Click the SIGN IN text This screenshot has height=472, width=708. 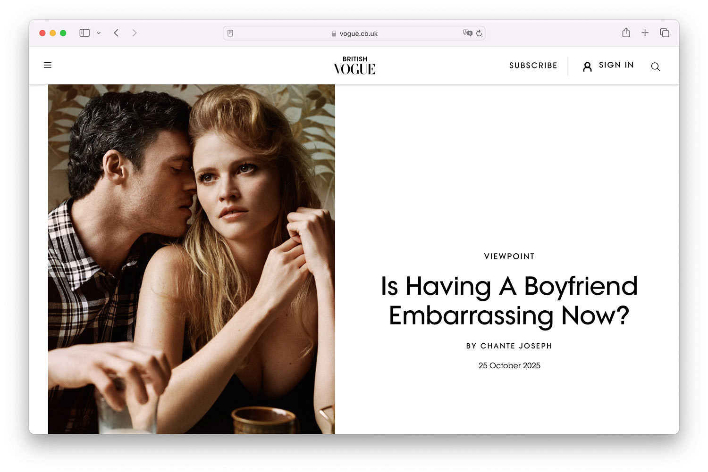point(616,65)
